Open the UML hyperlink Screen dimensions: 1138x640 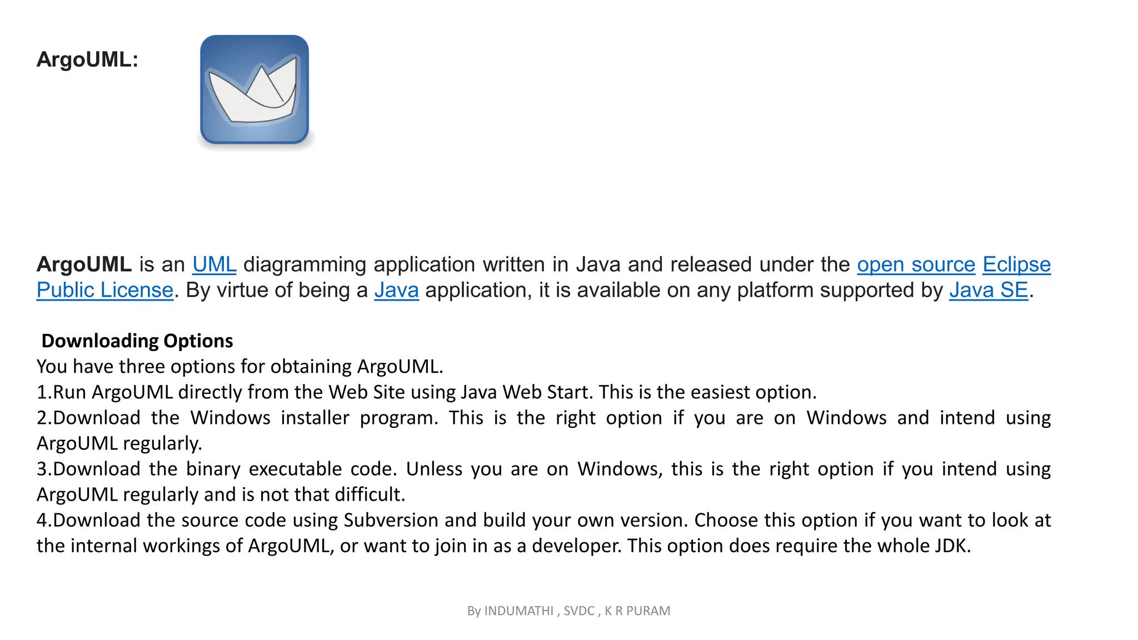[x=214, y=264]
